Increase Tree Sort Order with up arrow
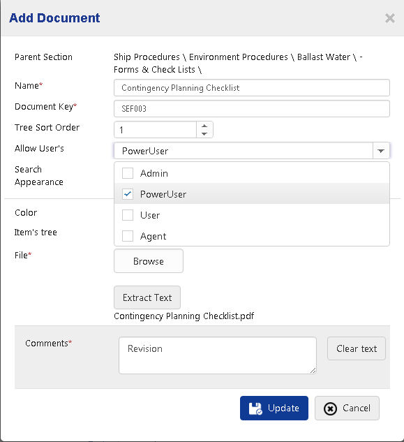The height and width of the screenshot is (442, 404). 204,126
